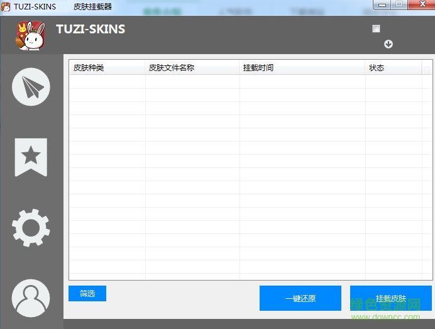The height and width of the screenshot is (329, 435).
Task: Click the maximize button in title bar
Action: [399, 5]
